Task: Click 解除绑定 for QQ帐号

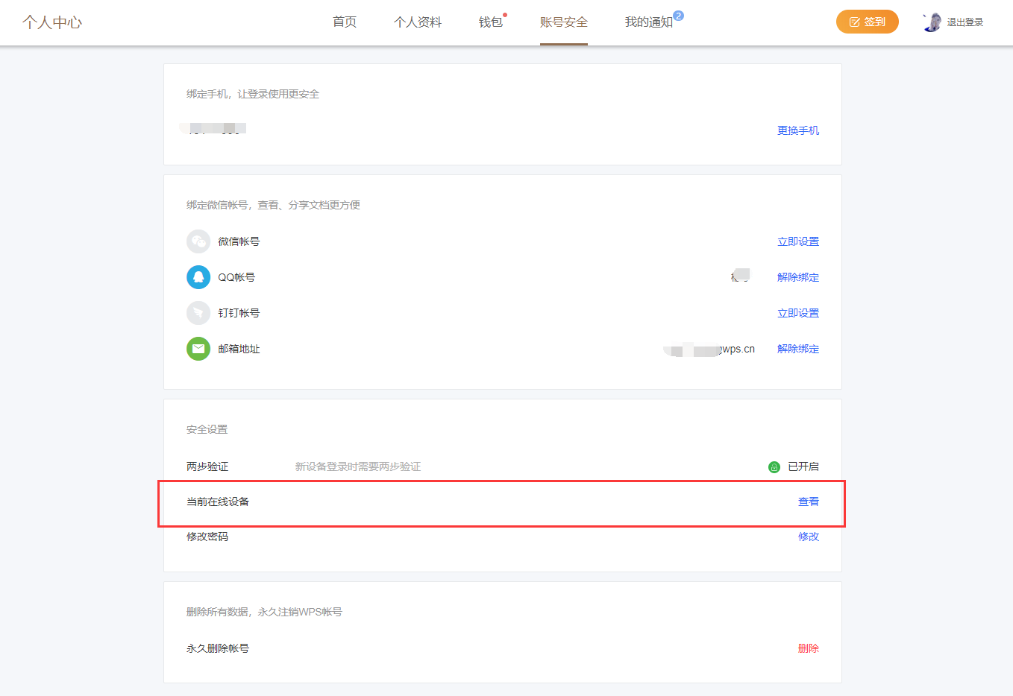Action: (798, 277)
